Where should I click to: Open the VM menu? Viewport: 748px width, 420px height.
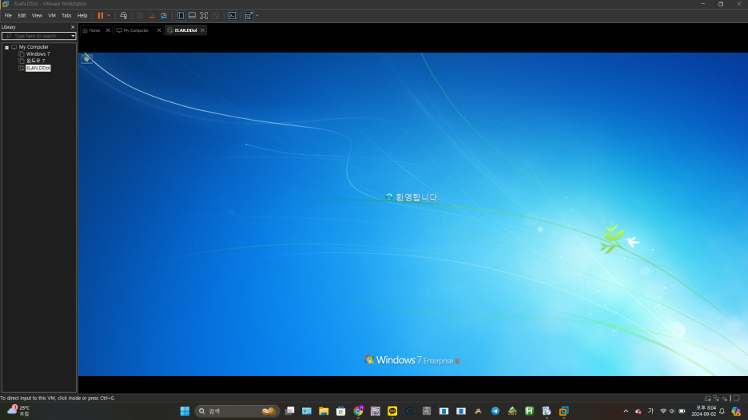[x=52, y=16]
